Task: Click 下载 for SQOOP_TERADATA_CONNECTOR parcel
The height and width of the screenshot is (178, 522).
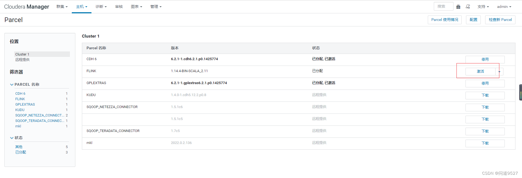Action: [x=485, y=131]
